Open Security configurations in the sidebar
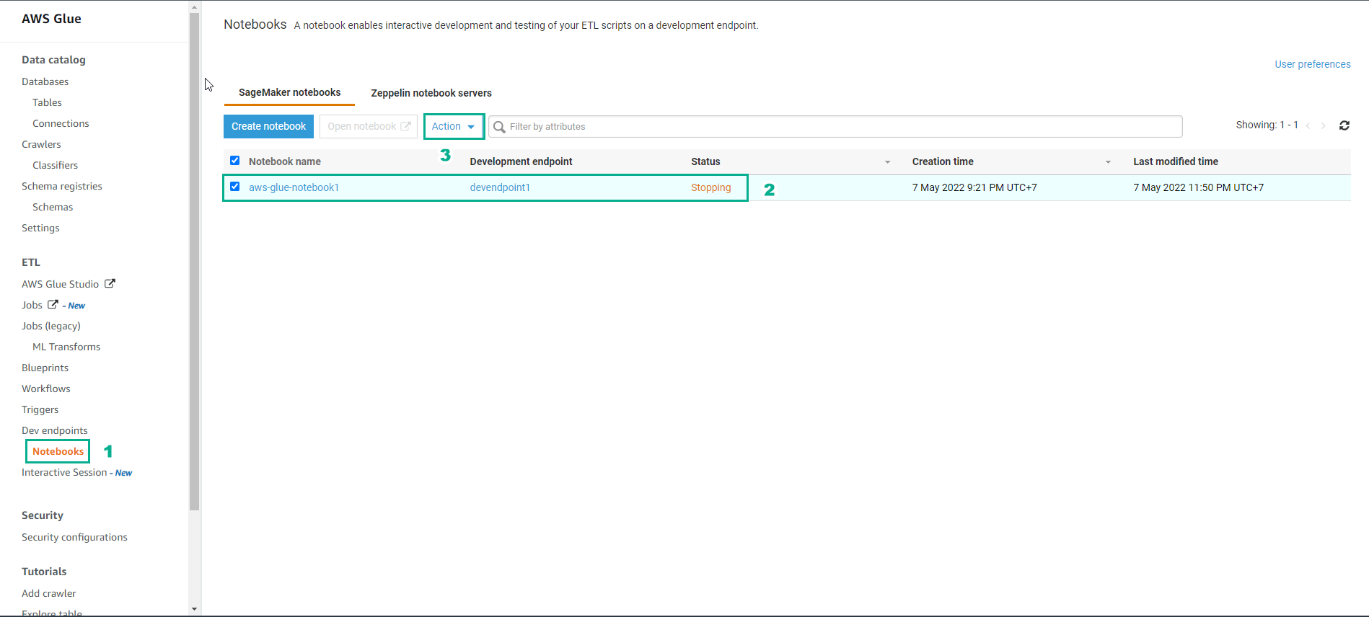Viewport: 1369px width, 617px height. point(74,537)
